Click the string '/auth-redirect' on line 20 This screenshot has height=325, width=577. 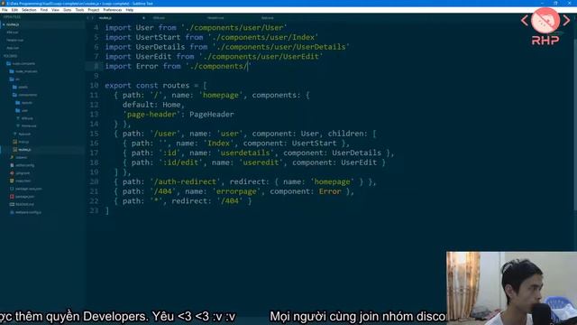tap(185, 181)
